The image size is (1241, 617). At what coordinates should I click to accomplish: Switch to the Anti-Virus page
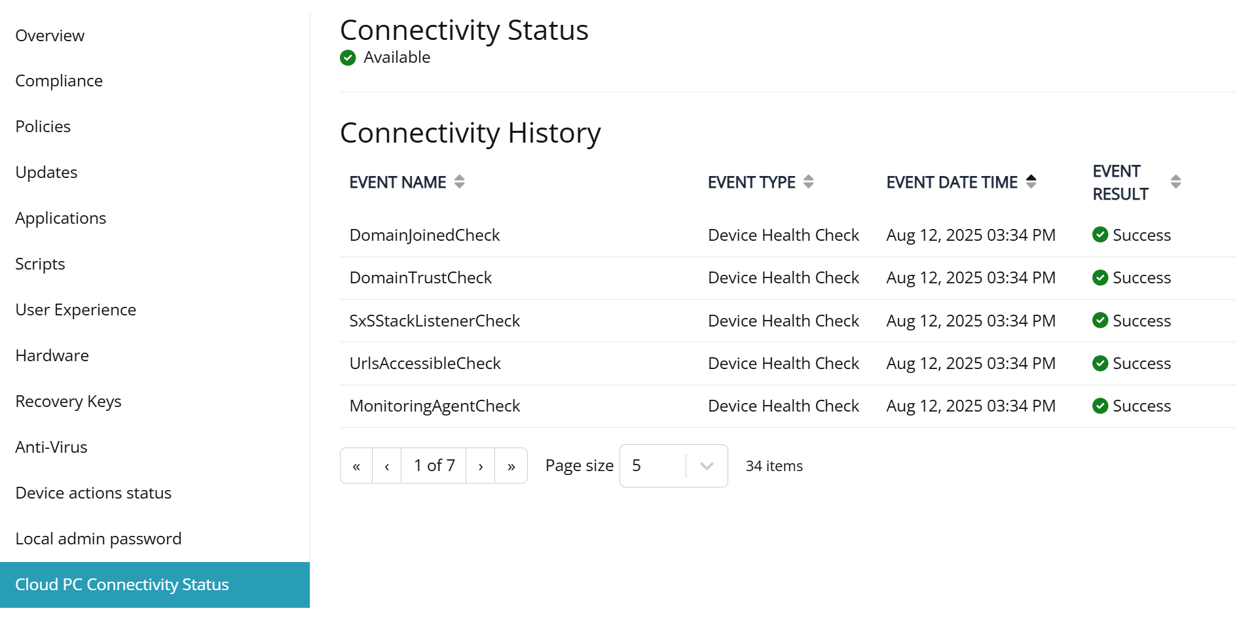coord(51,448)
